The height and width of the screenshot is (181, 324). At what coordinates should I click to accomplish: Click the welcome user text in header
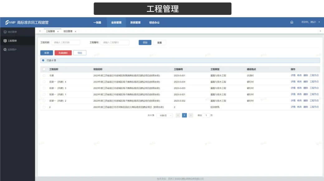(309, 22)
